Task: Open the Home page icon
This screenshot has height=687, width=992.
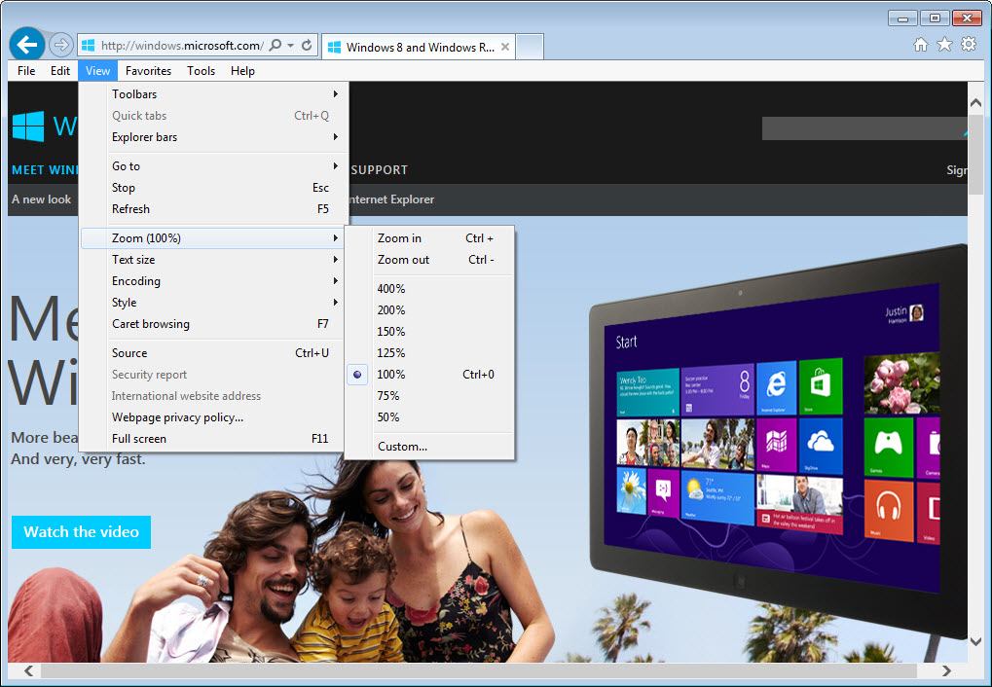Action: point(921,45)
